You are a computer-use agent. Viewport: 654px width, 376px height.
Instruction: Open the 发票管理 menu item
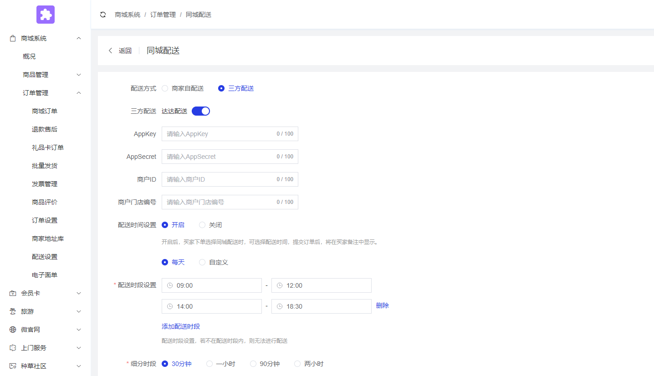click(x=44, y=183)
